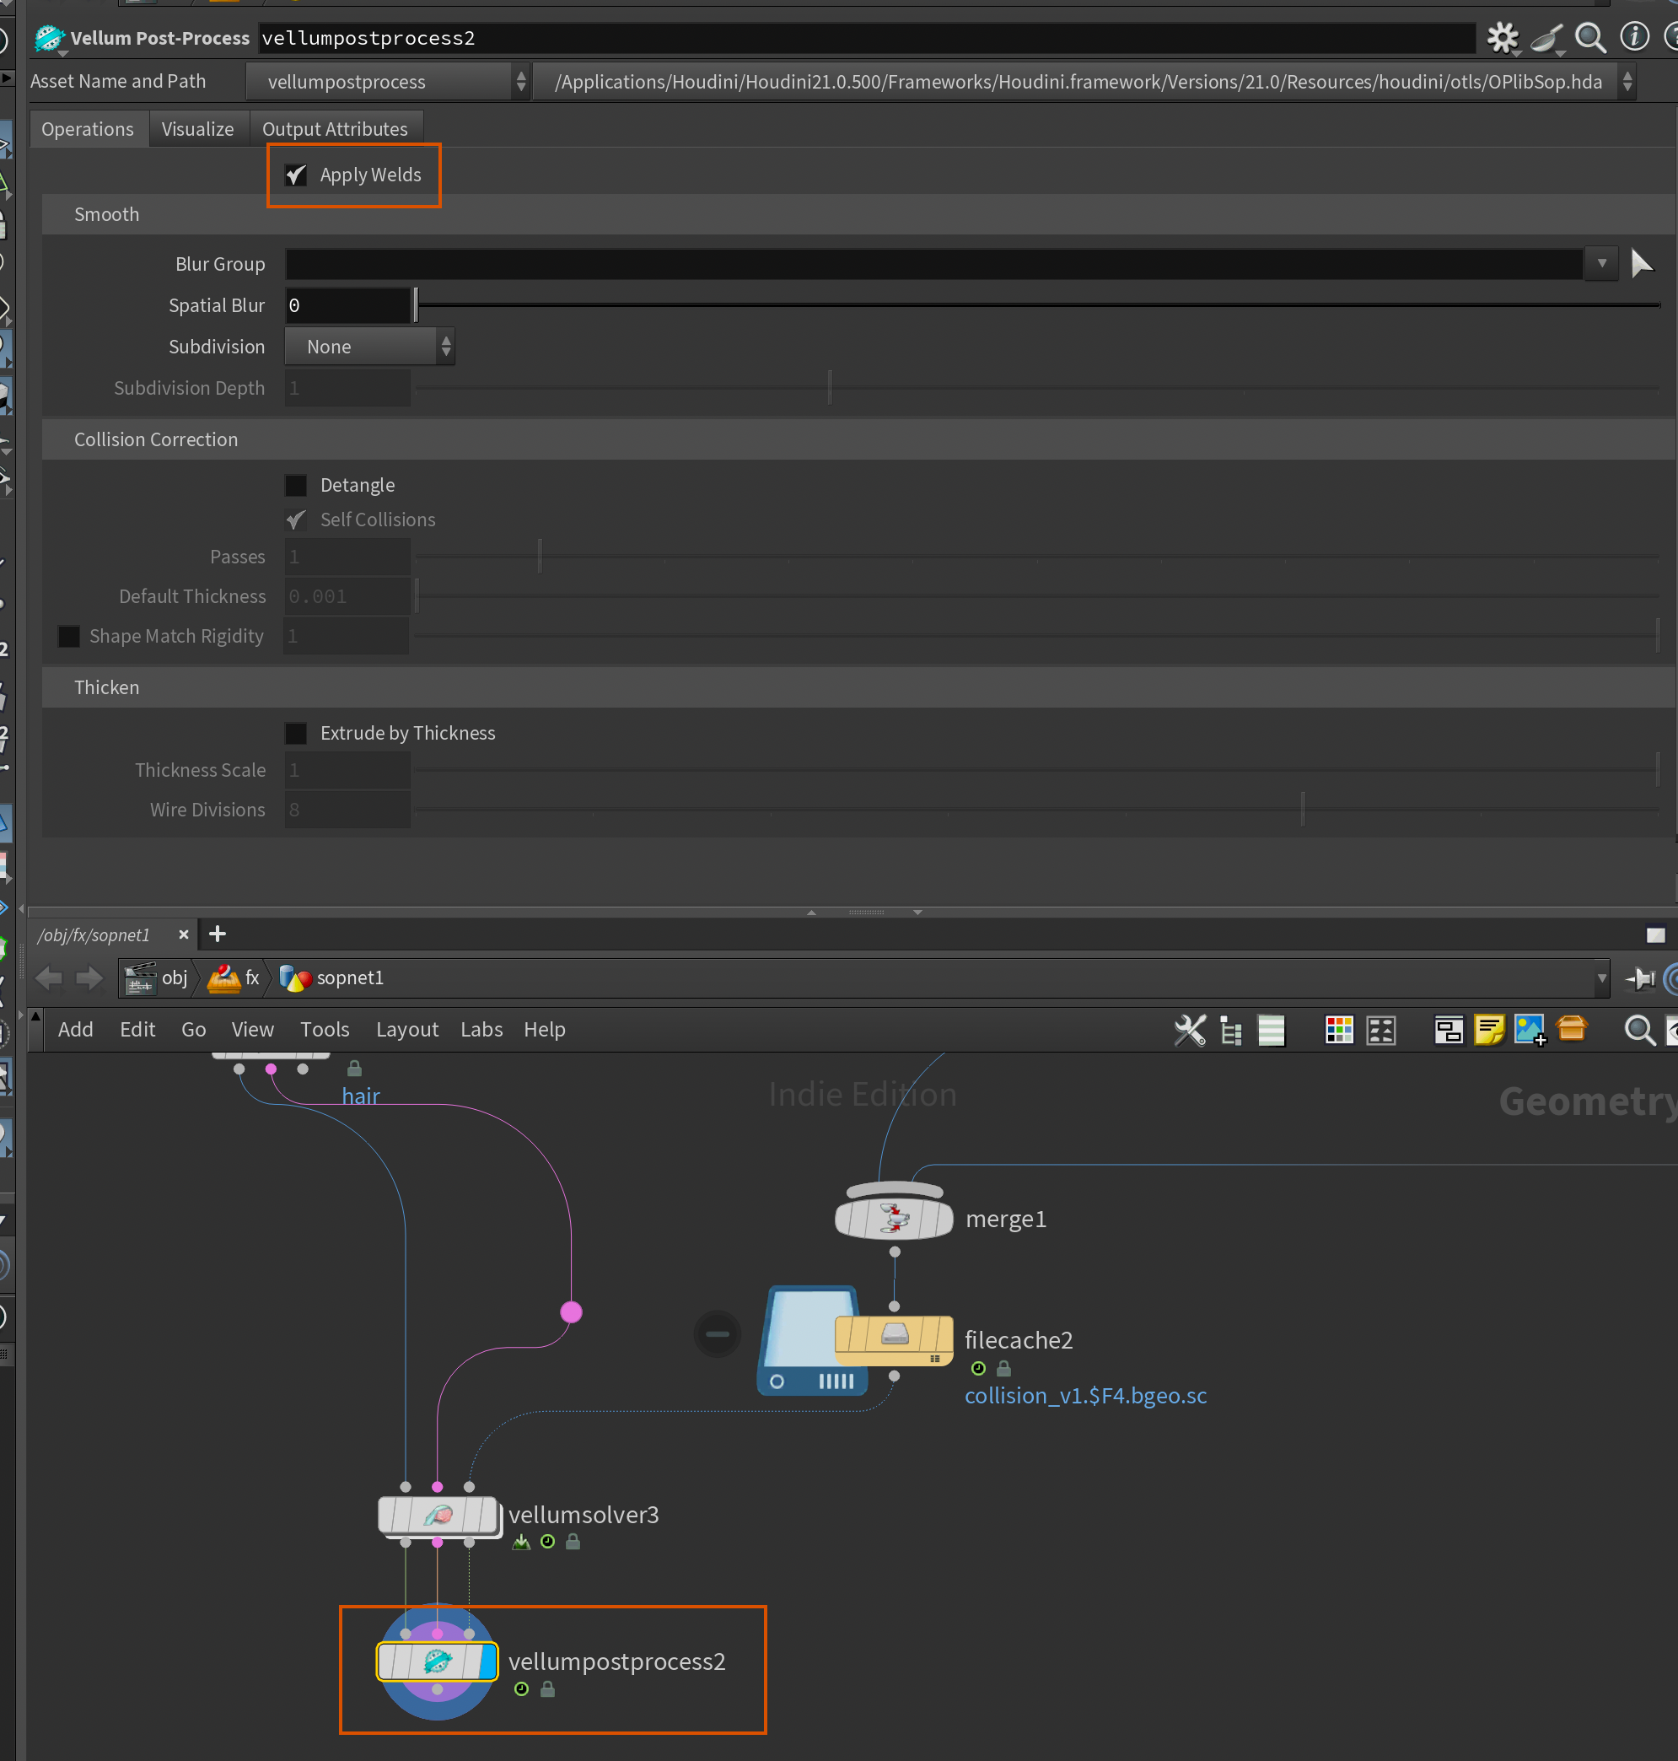This screenshot has width=1678, height=1761.
Task: Open the vellumpostprocess asset name dropdown
Action: (388, 82)
